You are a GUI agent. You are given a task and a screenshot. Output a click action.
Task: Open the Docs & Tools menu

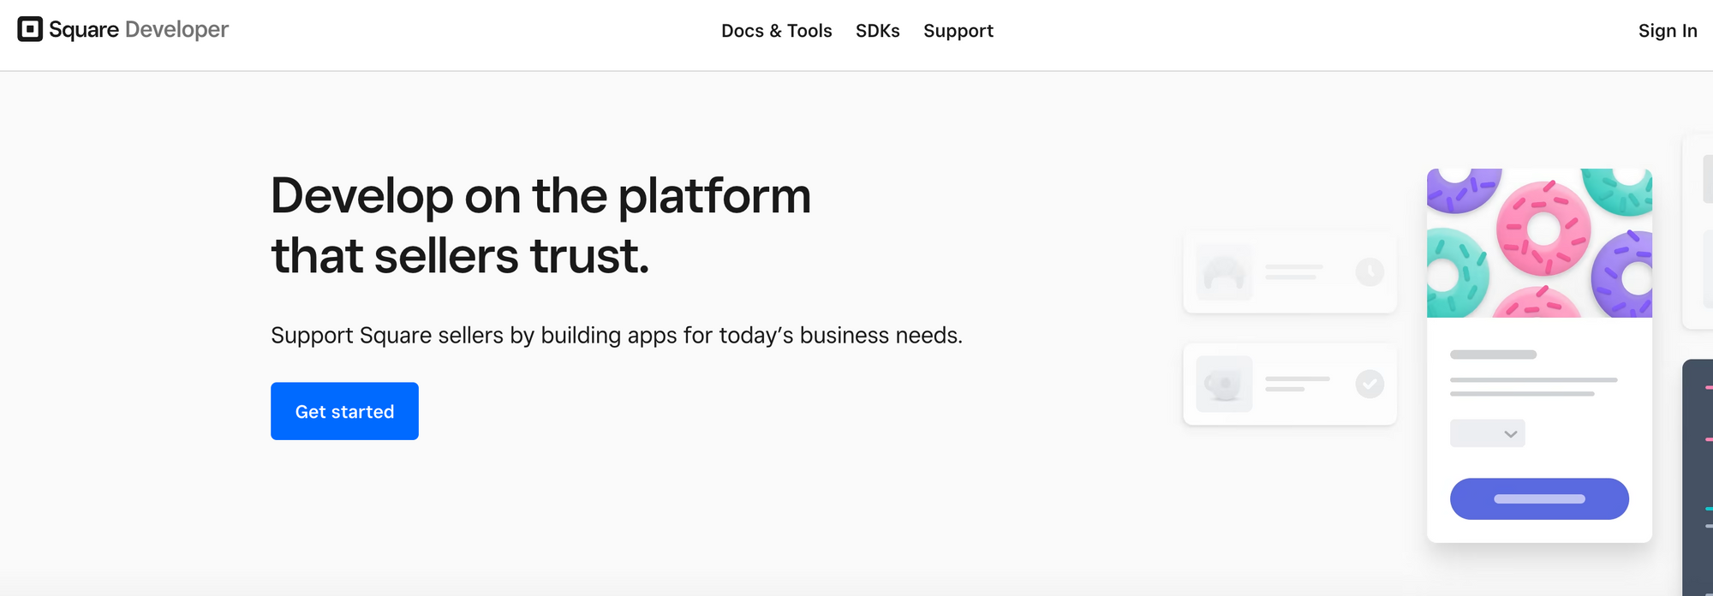coord(776,31)
